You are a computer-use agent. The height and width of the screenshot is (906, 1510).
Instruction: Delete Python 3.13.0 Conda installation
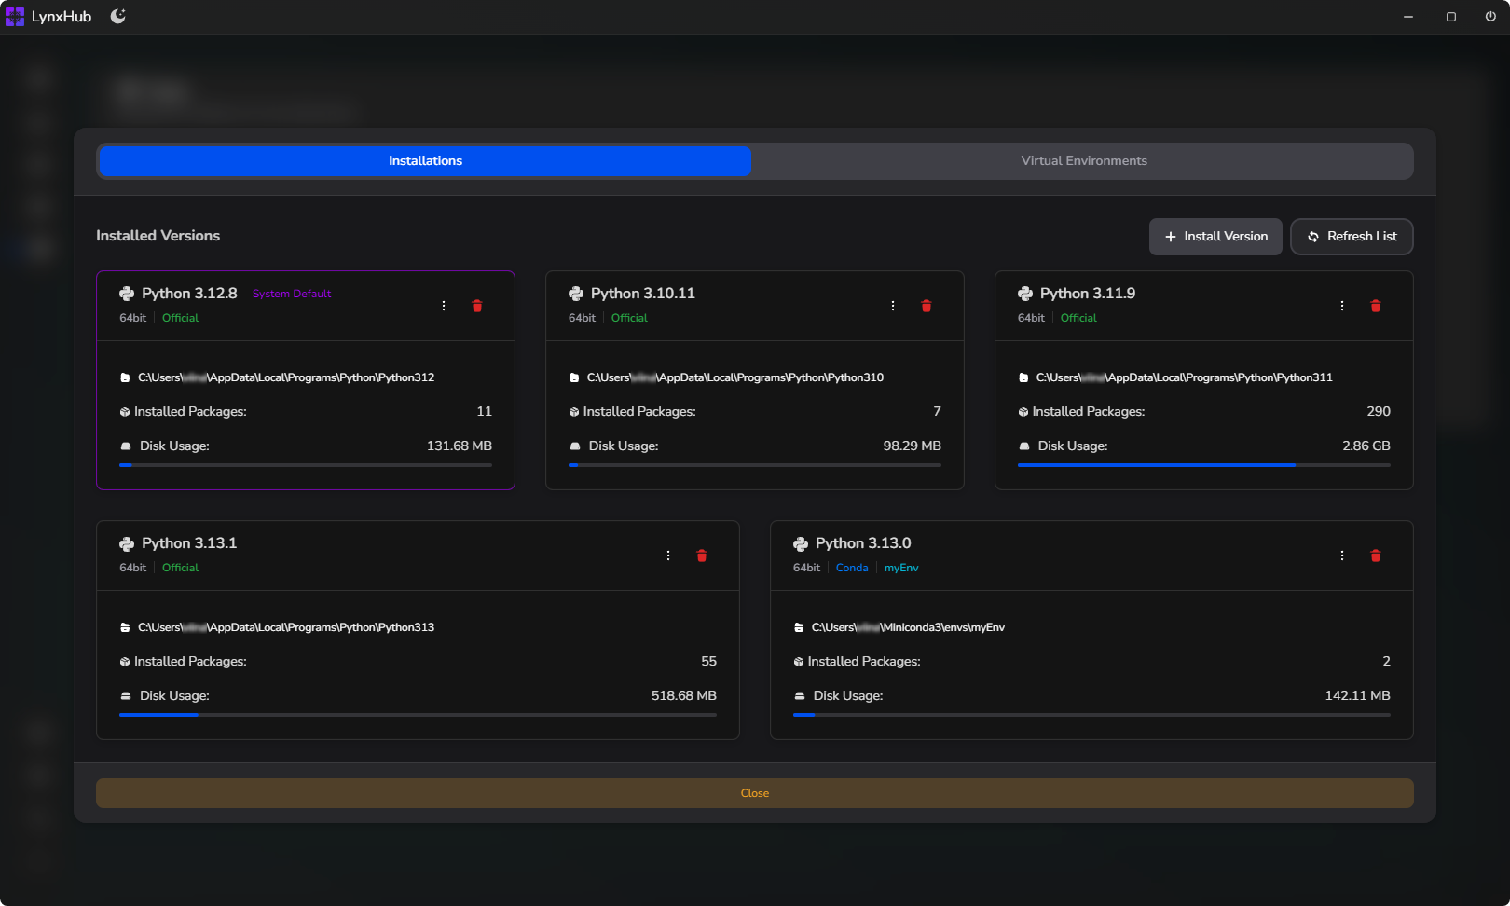click(x=1376, y=556)
